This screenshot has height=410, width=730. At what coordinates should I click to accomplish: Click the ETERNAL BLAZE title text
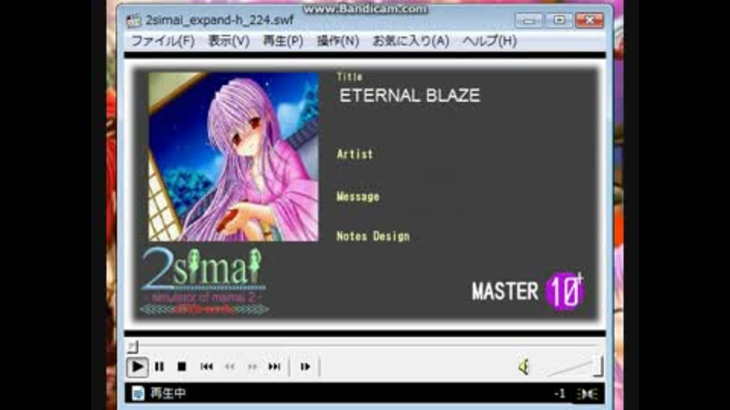click(409, 96)
